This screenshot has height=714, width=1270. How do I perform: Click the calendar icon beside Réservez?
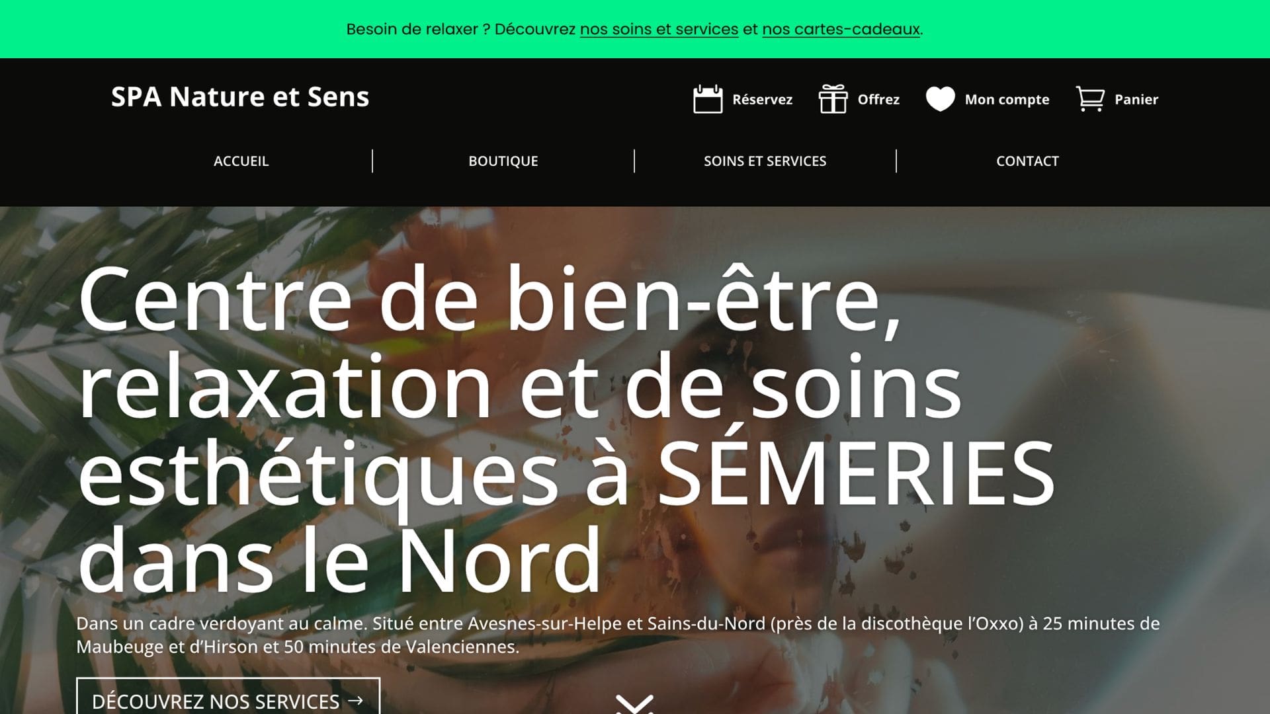(707, 99)
